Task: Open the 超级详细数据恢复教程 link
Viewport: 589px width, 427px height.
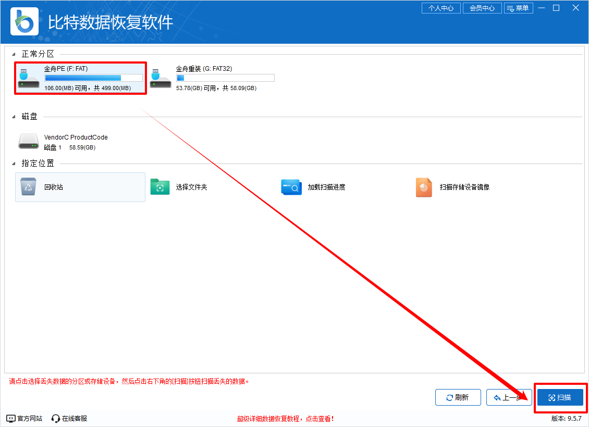Action: [x=285, y=419]
